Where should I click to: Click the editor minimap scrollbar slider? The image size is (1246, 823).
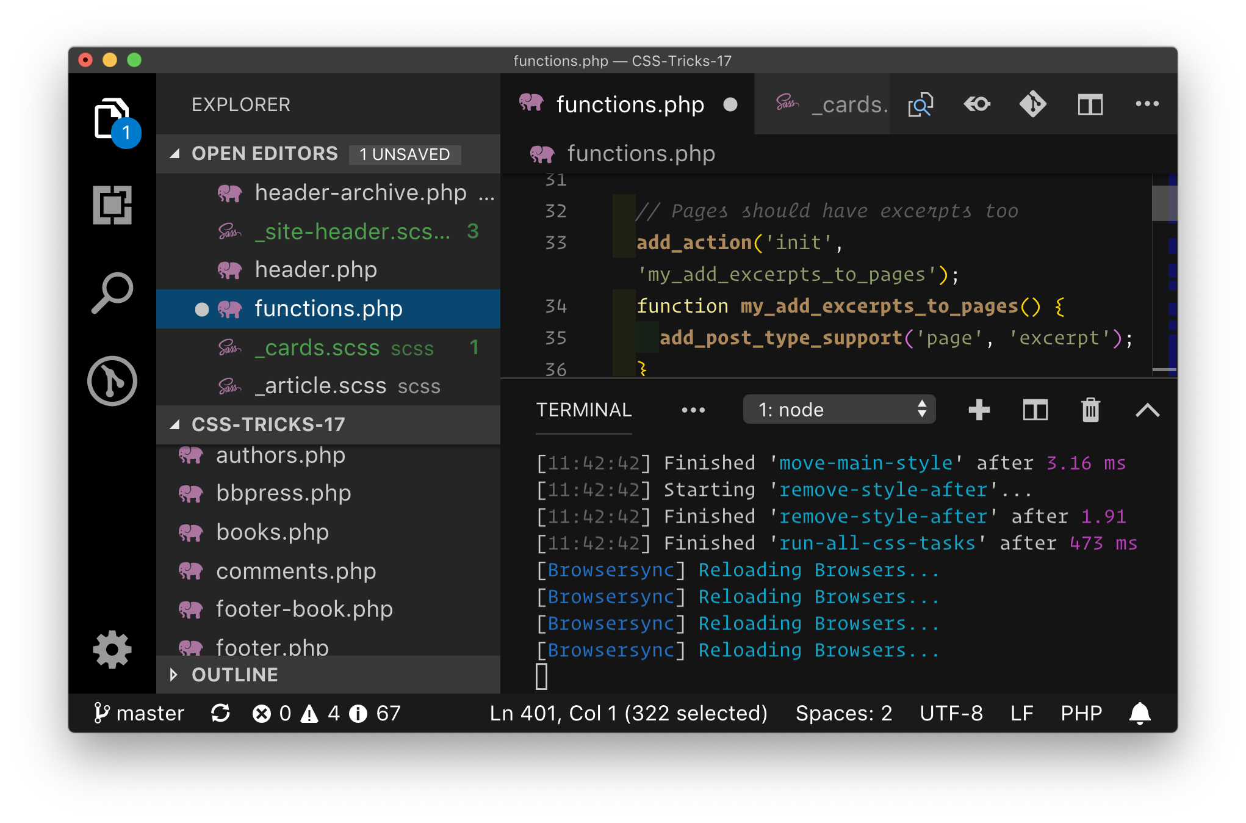1164,203
